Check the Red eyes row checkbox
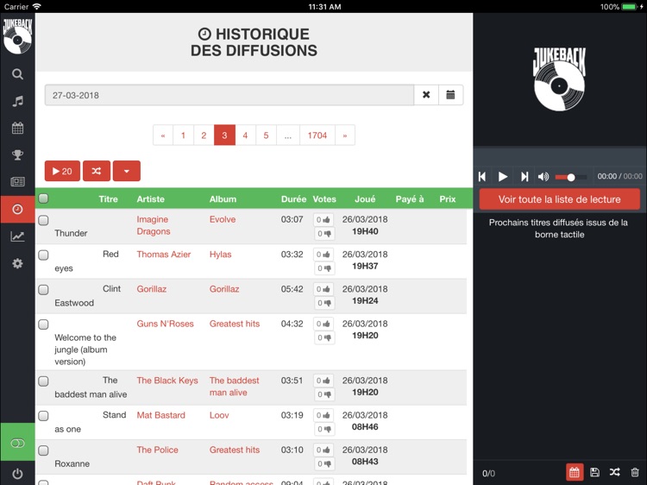 click(x=43, y=255)
